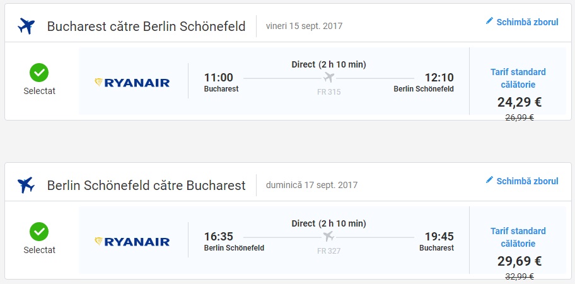The width and height of the screenshot is (575, 284).
Task: Click Schimbă zborul for the Bucharest–Berlin flight
Action: point(527,22)
